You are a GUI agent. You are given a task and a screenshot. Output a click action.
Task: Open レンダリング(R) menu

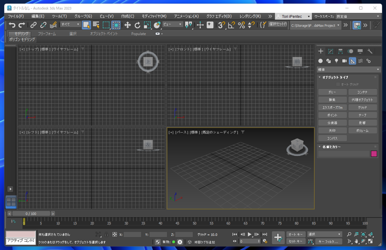[250, 16]
